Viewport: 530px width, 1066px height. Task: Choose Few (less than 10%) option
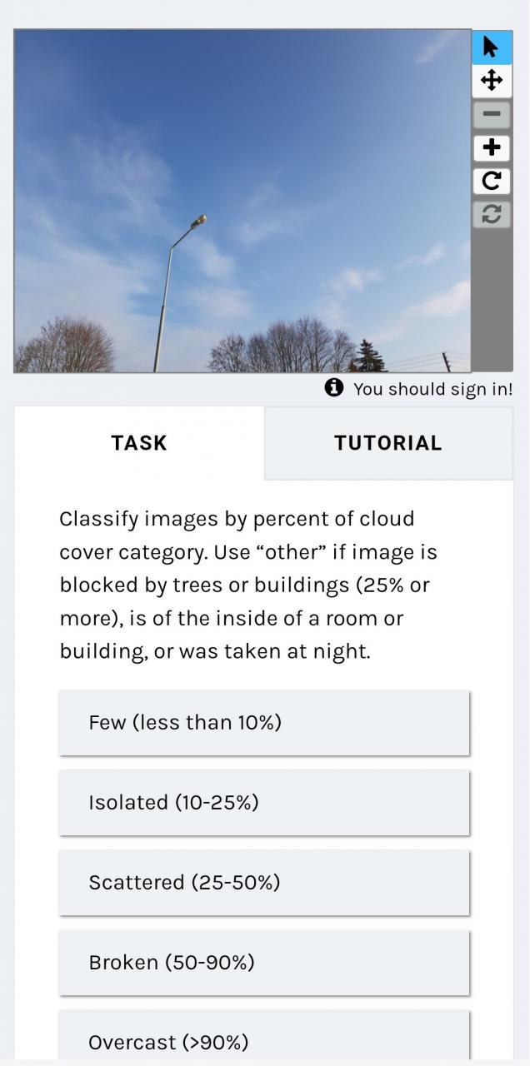pos(264,722)
